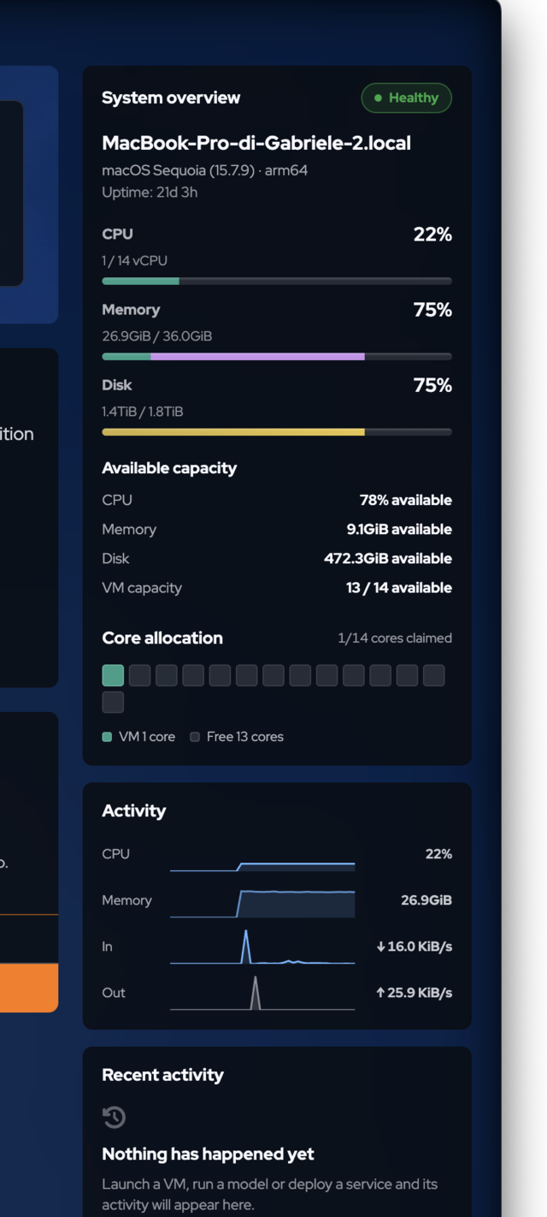Screen dimensions: 547x1217
Task: Click the 25.9 KiB/s upload rate
Action: [414, 993]
